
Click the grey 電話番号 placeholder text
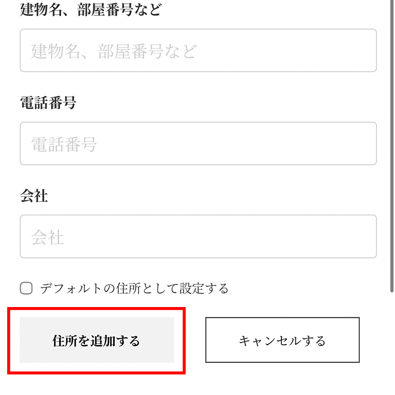pos(64,145)
